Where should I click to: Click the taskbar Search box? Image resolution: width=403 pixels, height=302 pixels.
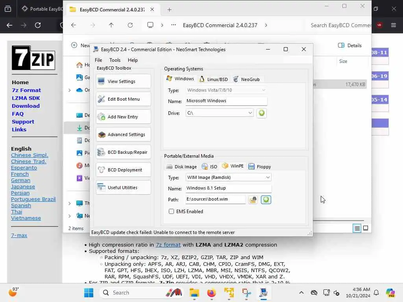coord(142,293)
